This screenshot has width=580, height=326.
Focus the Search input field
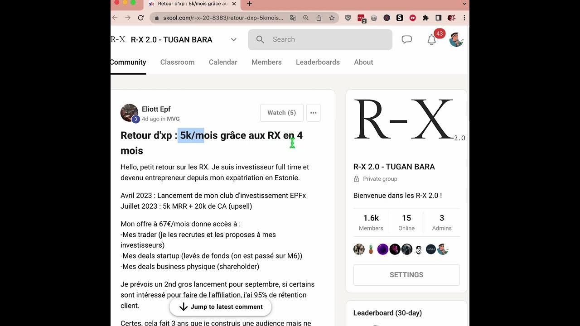pyautogui.click(x=326, y=39)
